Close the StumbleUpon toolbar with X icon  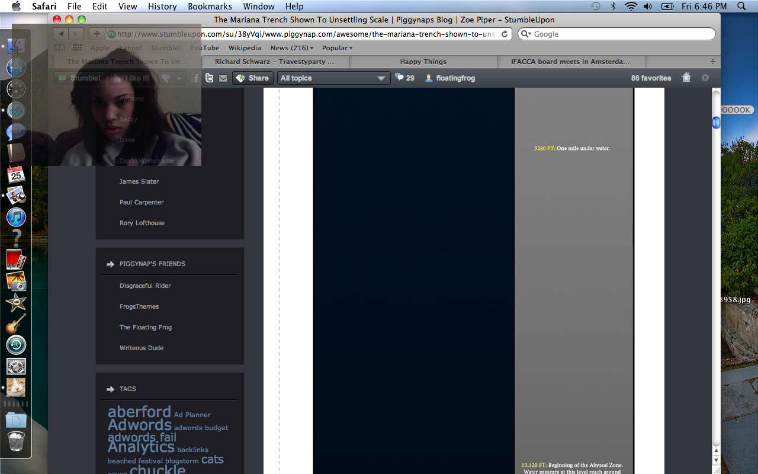coord(705,78)
